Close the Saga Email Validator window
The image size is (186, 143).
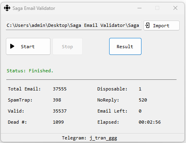tap(175, 8)
